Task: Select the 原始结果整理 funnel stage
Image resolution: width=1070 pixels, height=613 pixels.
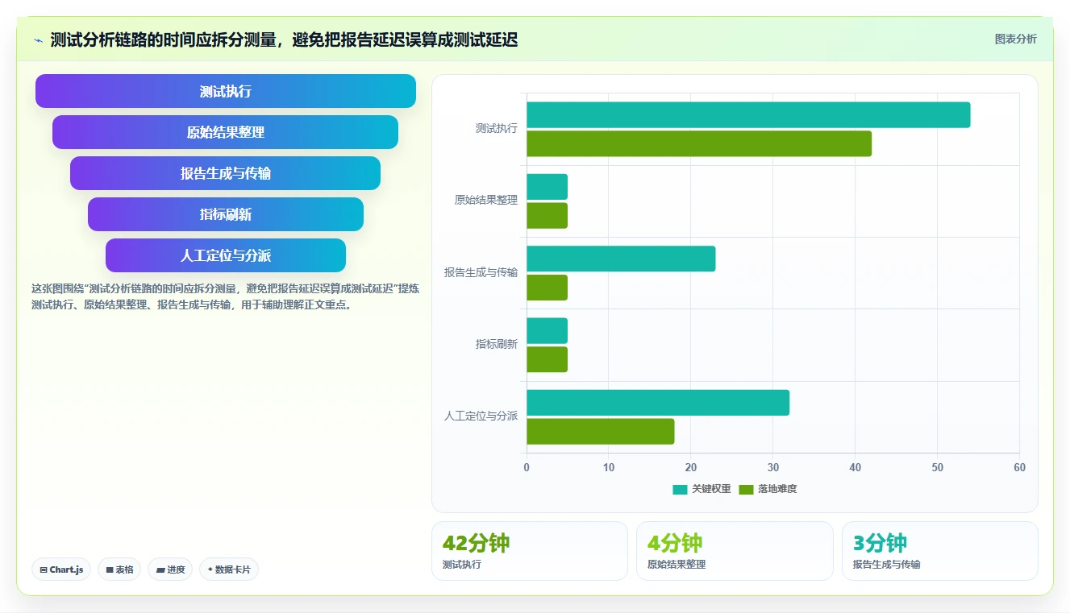Action: tap(226, 132)
